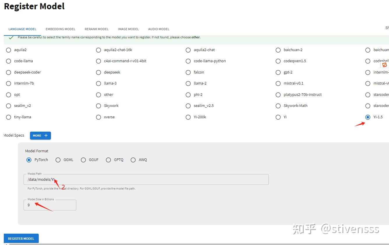The image size is (389, 245).
Task: Switch to the Embedding Model tab
Action: [x=61, y=29]
